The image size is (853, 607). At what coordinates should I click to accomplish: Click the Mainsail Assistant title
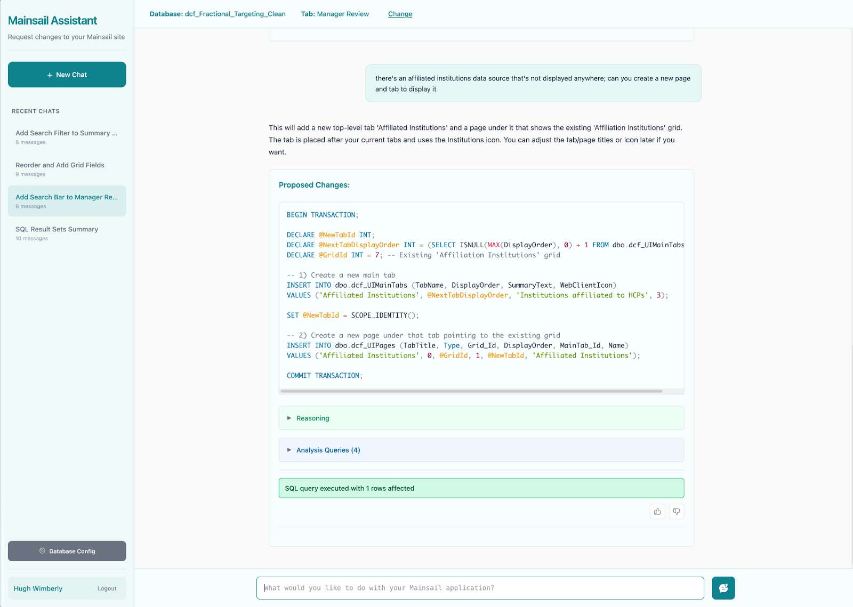(52, 21)
